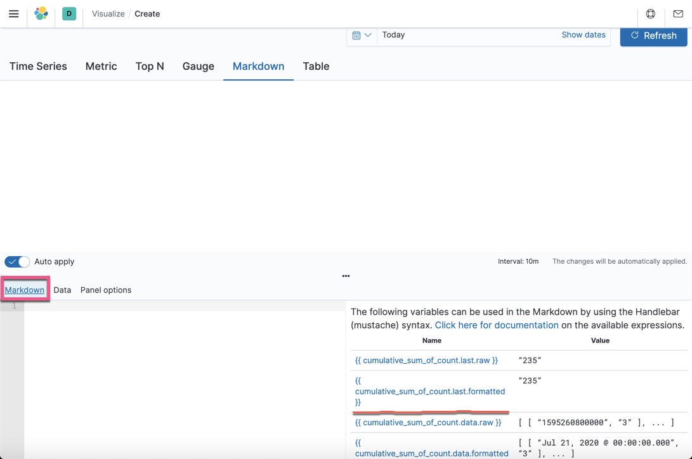This screenshot has width=692, height=459.
Task: Open the Handlebars documentation link
Action: pos(497,325)
